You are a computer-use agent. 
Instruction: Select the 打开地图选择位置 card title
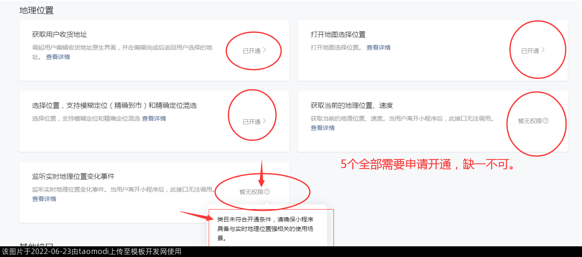point(338,34)
